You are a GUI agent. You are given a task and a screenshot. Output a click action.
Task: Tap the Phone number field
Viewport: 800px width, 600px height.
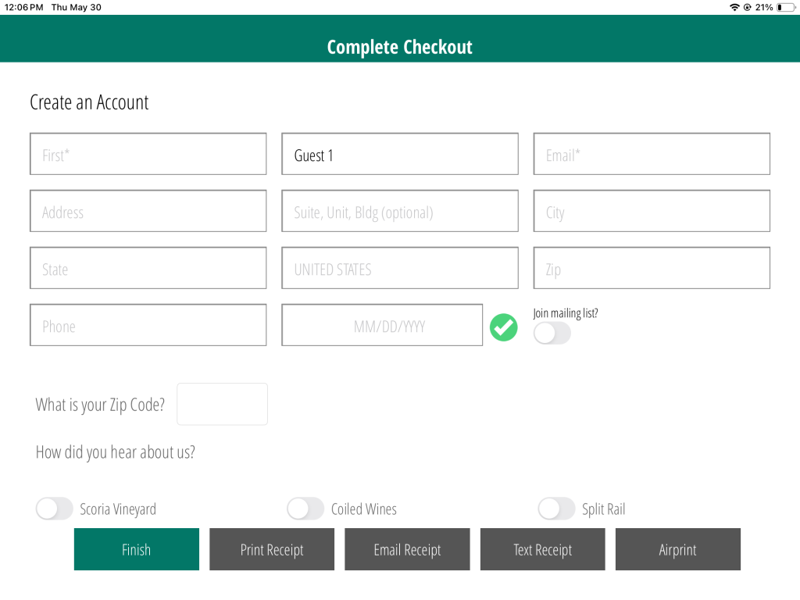click(148, 326)
